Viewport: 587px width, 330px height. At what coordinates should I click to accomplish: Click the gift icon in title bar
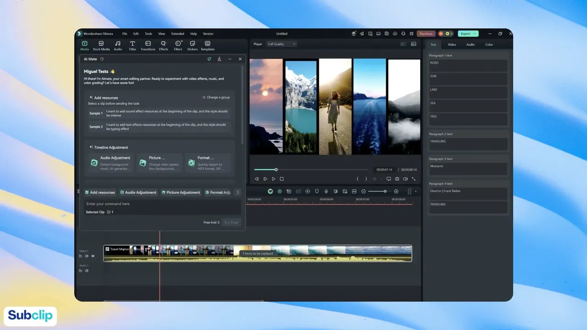354,33
